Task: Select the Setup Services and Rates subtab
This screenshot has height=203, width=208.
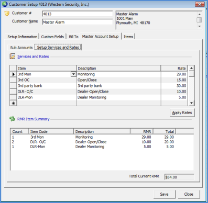Action: (x=58, y=47)
